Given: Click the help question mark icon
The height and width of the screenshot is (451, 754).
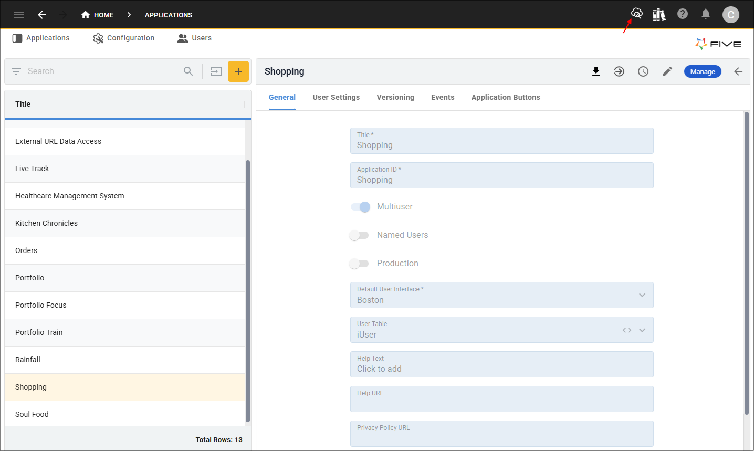Looking at the screenshot, I should pos(683,14).
